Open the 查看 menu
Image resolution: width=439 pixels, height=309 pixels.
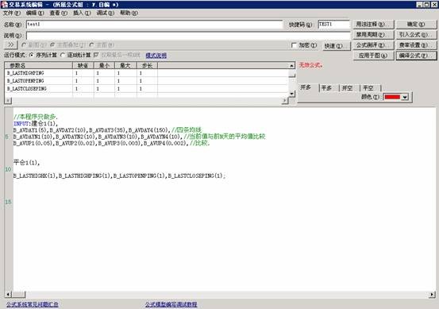58,13
